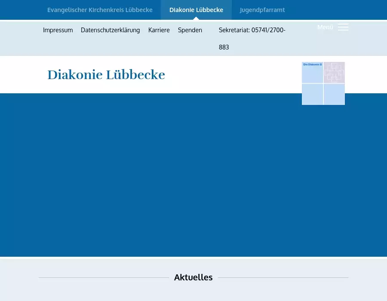Image resolution: width=387 pixels, height=301 pixels.
Task: View the Datenschutzerklärung link
Action: point(111,30)
